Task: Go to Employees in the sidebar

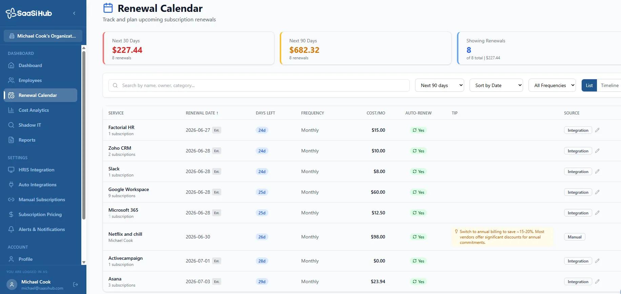Action: 41,80
